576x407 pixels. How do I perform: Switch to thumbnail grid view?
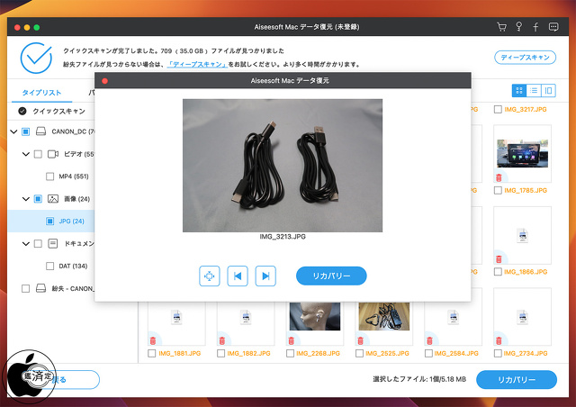[519, 90]
